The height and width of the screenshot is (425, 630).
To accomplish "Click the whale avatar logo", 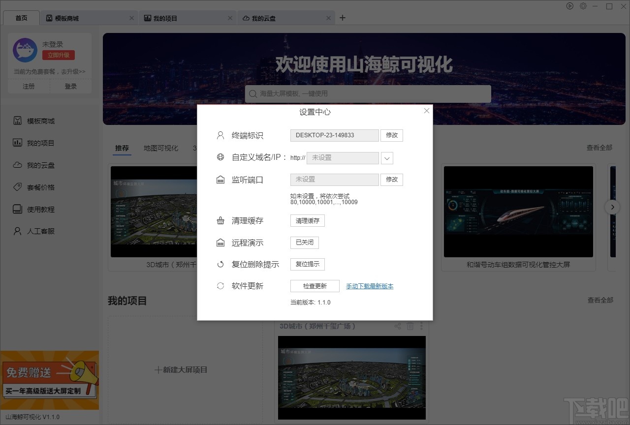I will pos(25,50).
